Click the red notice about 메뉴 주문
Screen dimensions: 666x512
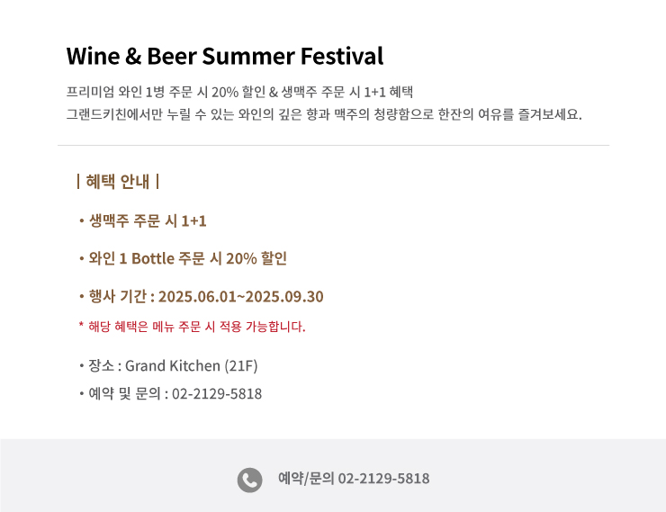tap(192, 327)
